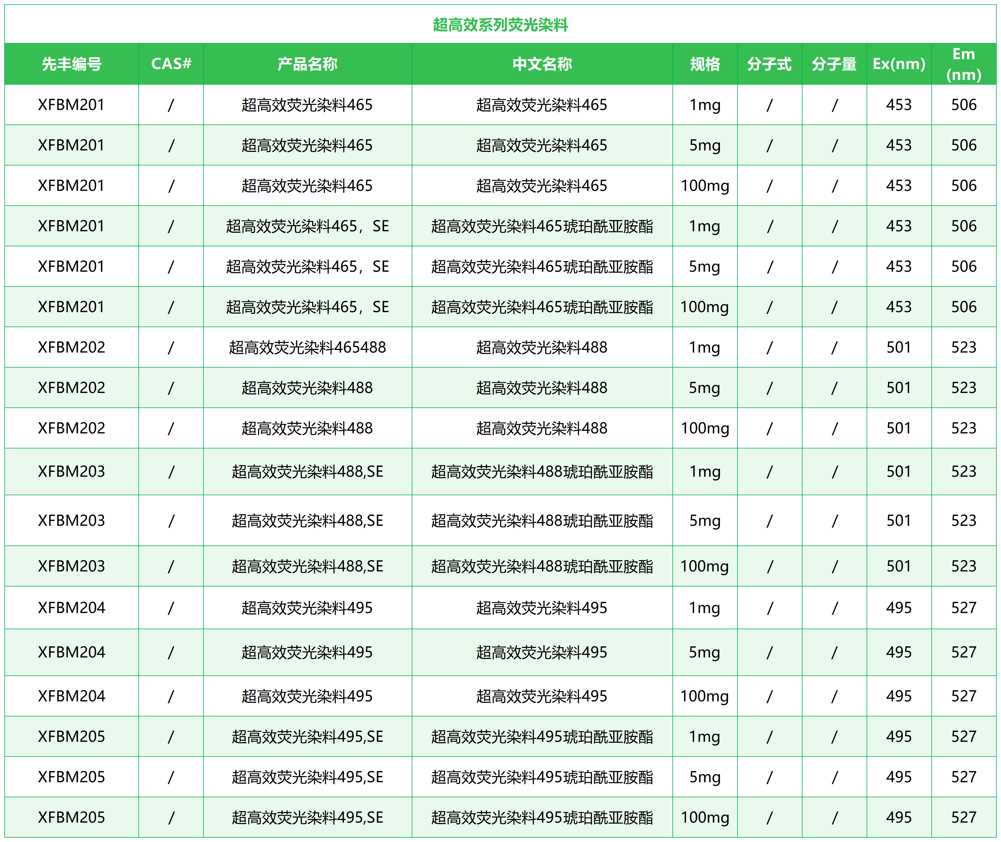Click the 分子量 column header

click(x=834, y=64)
